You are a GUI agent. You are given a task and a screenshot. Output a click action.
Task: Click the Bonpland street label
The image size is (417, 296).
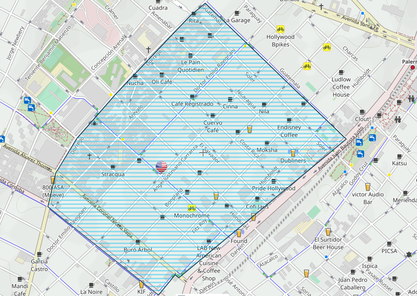(174, 197)
